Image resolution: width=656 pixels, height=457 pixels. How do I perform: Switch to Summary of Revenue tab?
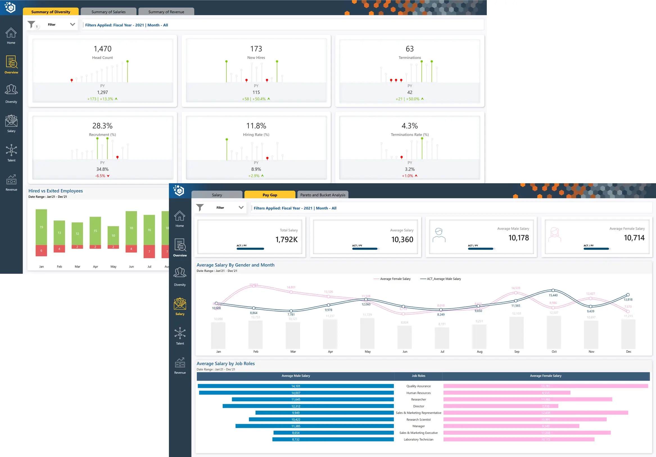pyautogui.click(x=166, y=12)
